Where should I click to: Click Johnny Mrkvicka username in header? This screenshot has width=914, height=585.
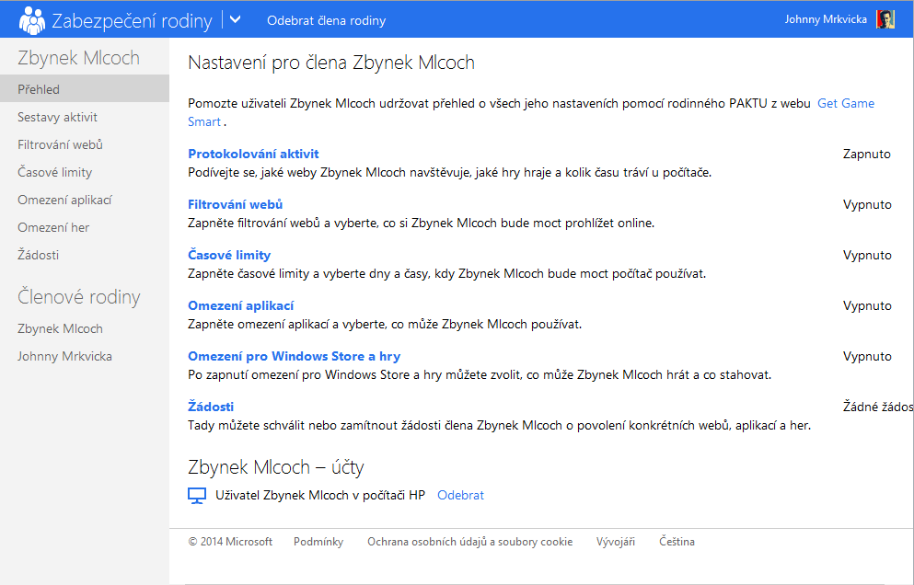(825, 19)
